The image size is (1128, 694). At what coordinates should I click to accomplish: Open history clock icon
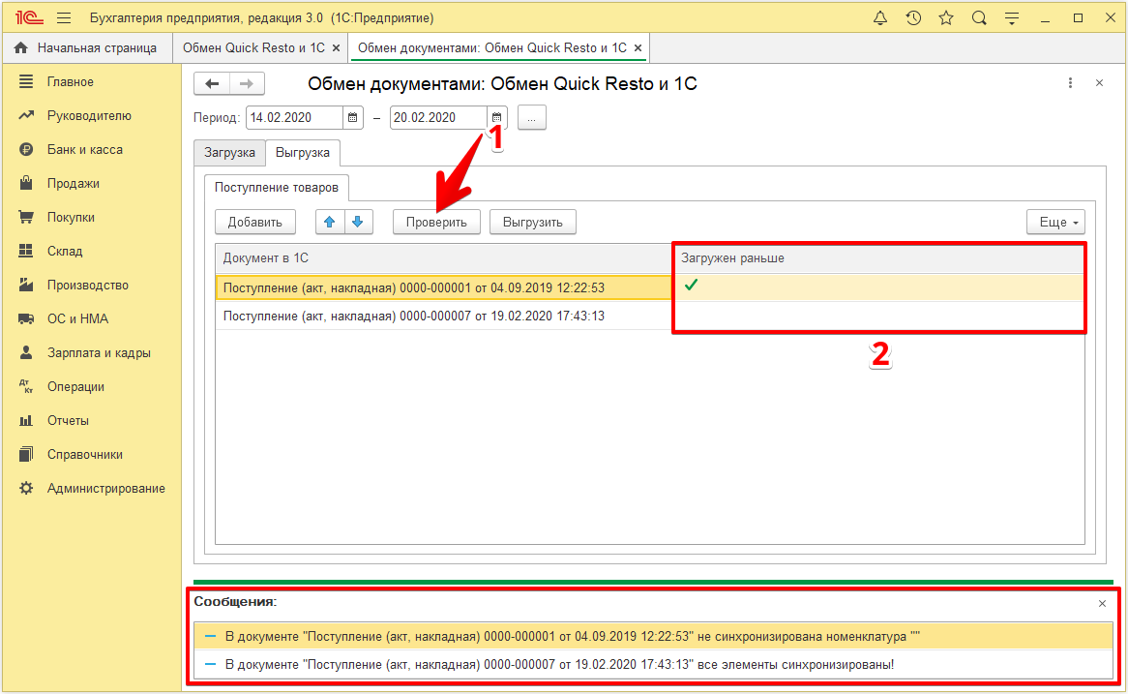pos(913,18)
